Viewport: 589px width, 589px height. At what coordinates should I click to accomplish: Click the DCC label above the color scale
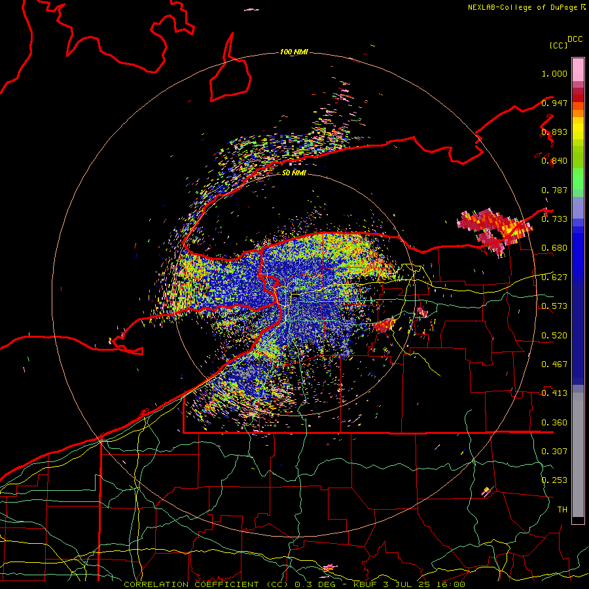coord(575,39)
